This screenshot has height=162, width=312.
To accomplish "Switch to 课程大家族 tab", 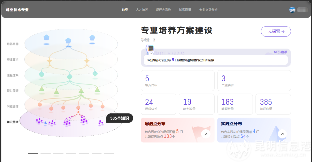I will coord(163,10).
